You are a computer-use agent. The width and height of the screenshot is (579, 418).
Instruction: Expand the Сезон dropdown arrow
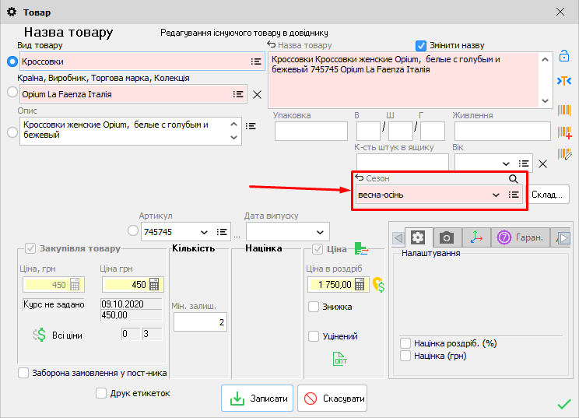tap(496, 195)
